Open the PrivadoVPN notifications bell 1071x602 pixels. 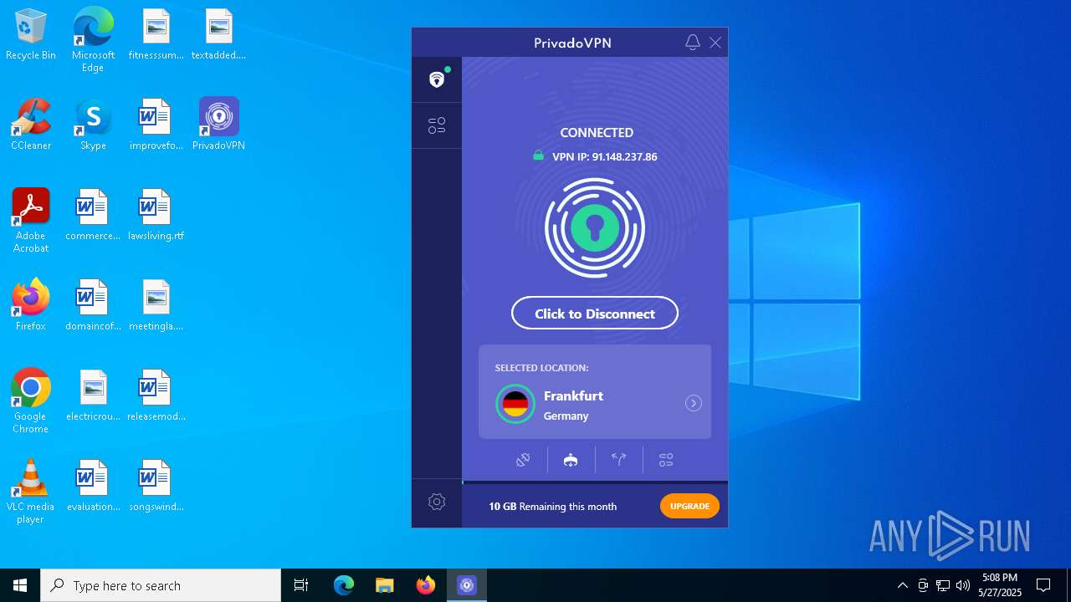pyautogui.click(x=692, y=43)
